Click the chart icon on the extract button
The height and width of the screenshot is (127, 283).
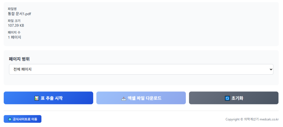pos(37,98)
